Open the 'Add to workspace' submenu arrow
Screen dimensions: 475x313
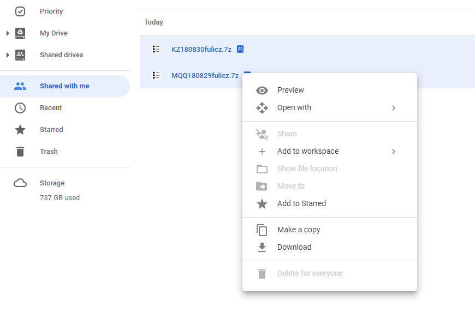coord(394,152)
